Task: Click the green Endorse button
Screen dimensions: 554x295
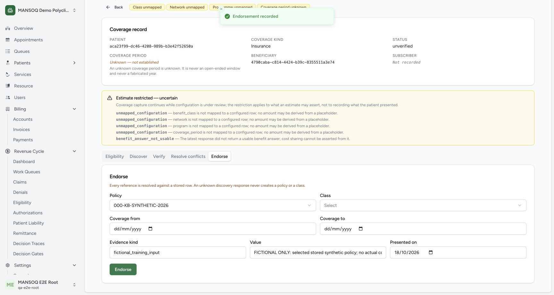Action: [x=123, y=269]
